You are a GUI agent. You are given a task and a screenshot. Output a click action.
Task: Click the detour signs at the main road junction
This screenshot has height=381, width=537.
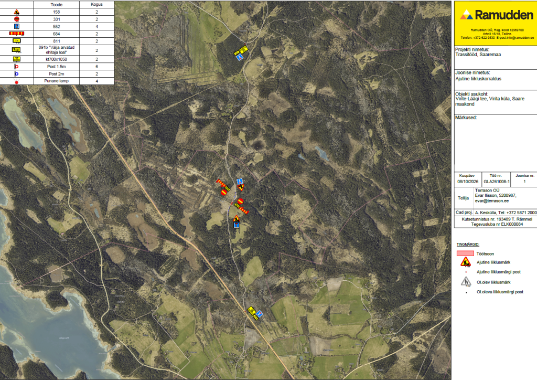coord(255,313)
